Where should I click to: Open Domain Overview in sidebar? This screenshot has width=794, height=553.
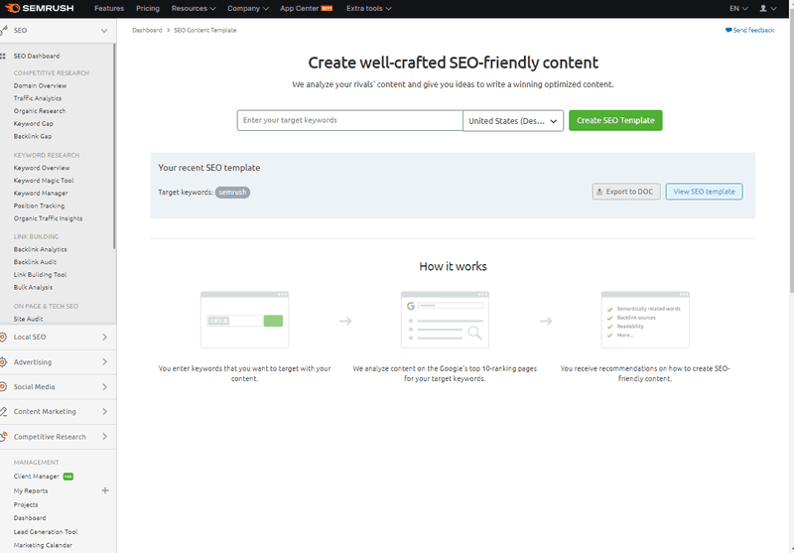(40, 85)
